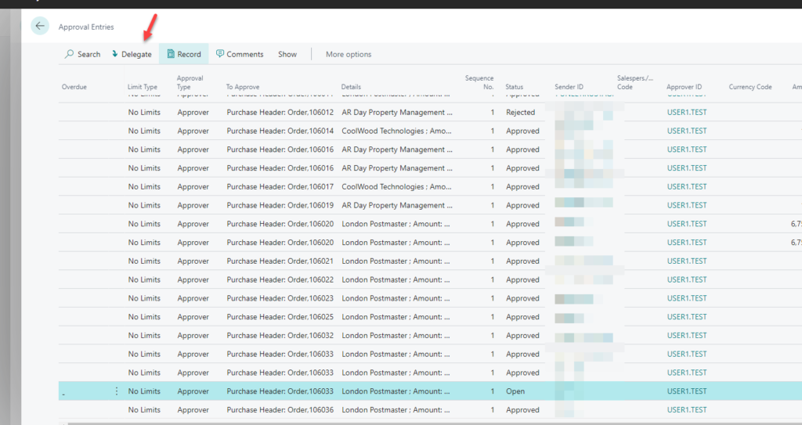The width and height of the screenshot is (802, 425).
Task: Sort by the Status column header
Action: pyautogui.click(x=514, y=87)
